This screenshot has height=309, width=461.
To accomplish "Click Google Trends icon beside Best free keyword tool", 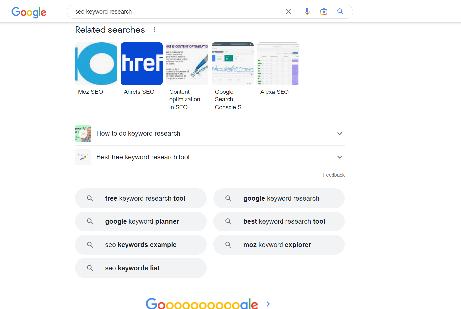I will click(83, 157).
